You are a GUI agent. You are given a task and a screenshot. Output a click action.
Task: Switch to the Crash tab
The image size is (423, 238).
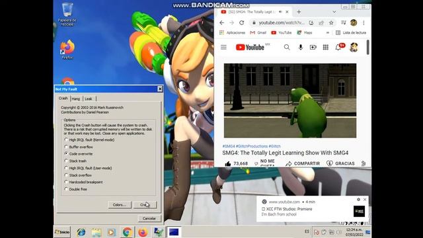point(63,99)
